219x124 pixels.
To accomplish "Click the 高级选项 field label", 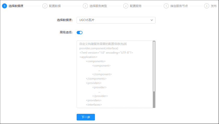I will (x=66, y=32).
